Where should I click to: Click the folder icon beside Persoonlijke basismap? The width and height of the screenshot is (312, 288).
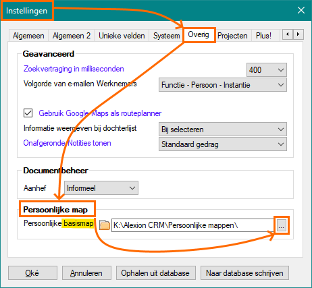click(x=105, y=225)
